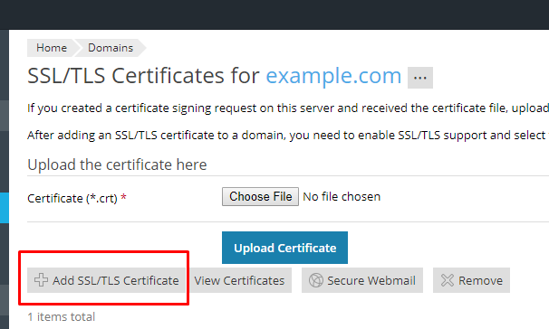Click the Upload Certificate button
The height and width of the screenshot is (329, 549).
tap(284, 248)
